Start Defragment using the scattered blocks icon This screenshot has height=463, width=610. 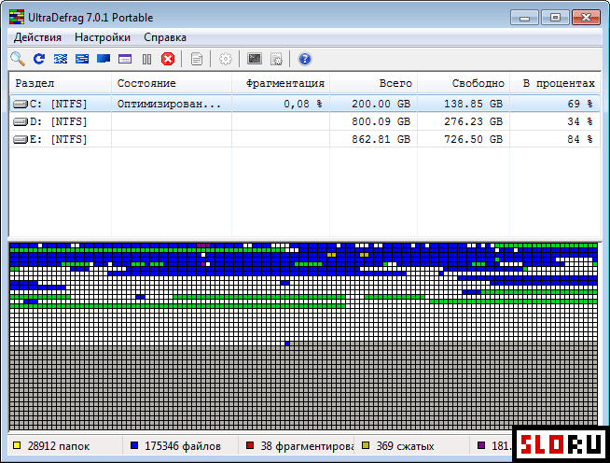click(x=61, y=59)
